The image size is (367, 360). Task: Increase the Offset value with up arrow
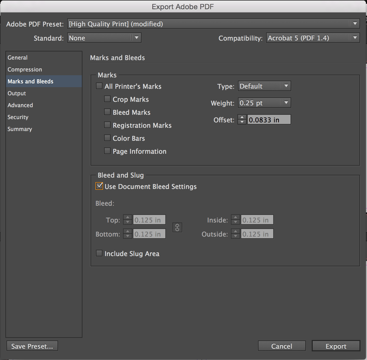(x=242, y=117)
